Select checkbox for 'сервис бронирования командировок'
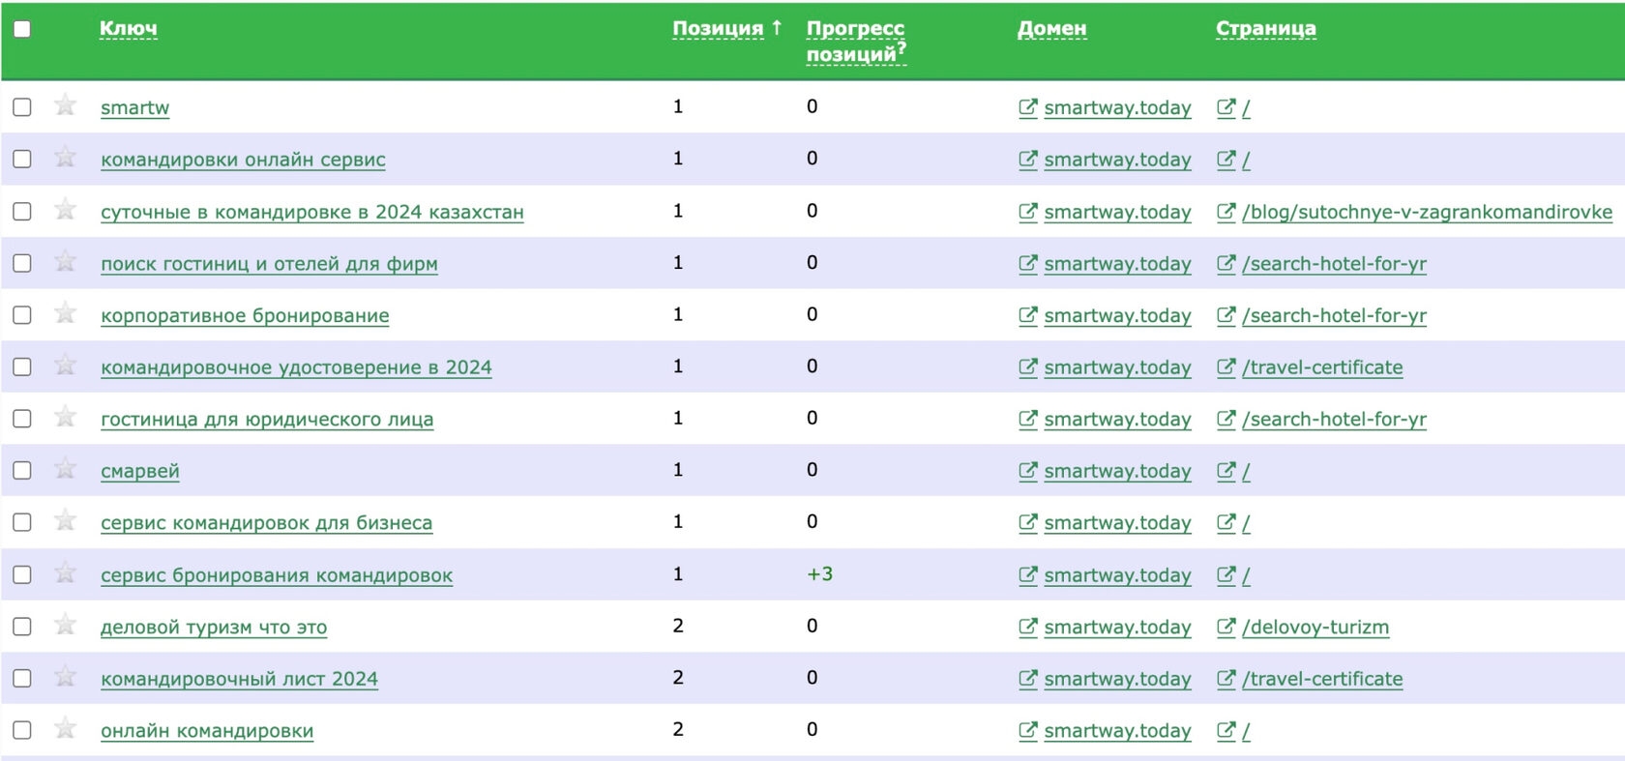 coord(22,574)
